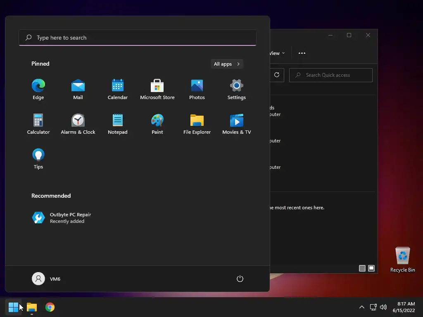423x317 pixels.
Task: Open Notepad from Start menu
Action: [118, 124]
